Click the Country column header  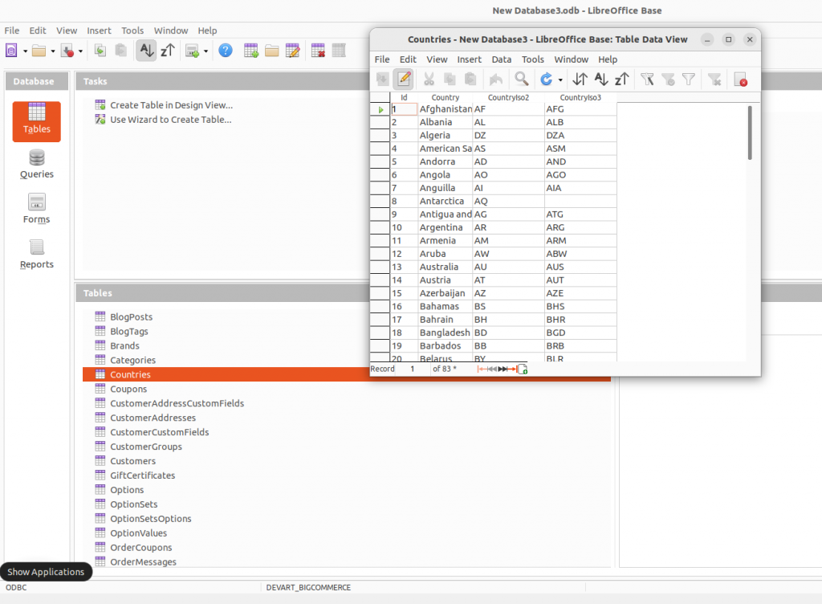(x=445, y=97)
